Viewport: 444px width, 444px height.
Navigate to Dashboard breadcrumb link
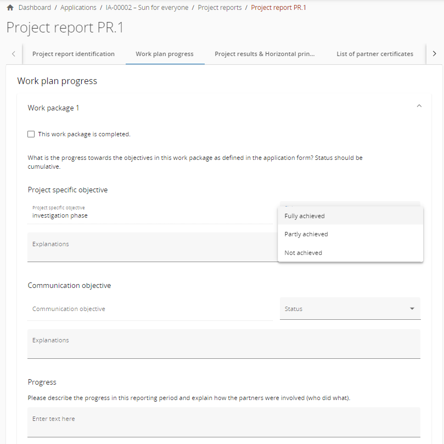[x=35, y=8]
